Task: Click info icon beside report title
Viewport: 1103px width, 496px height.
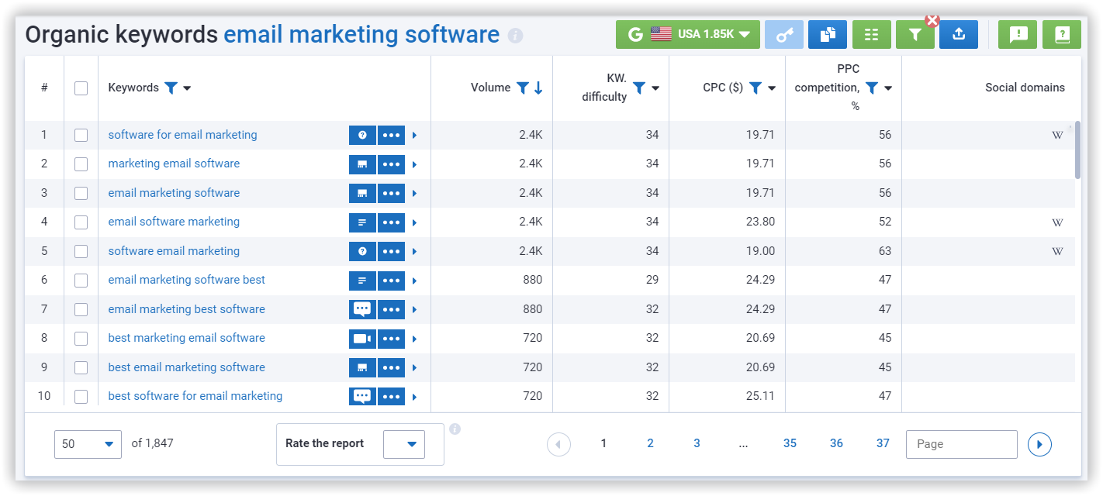Action: pyautogui.click(x=515, y=36)
